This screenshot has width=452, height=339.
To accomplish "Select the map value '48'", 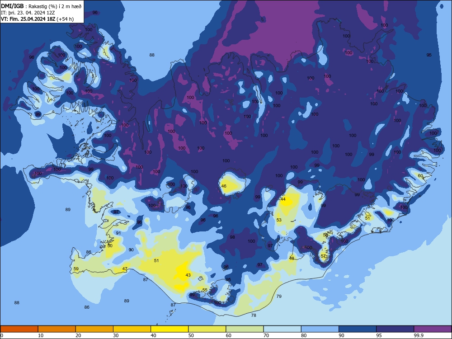I will (292, 258).
